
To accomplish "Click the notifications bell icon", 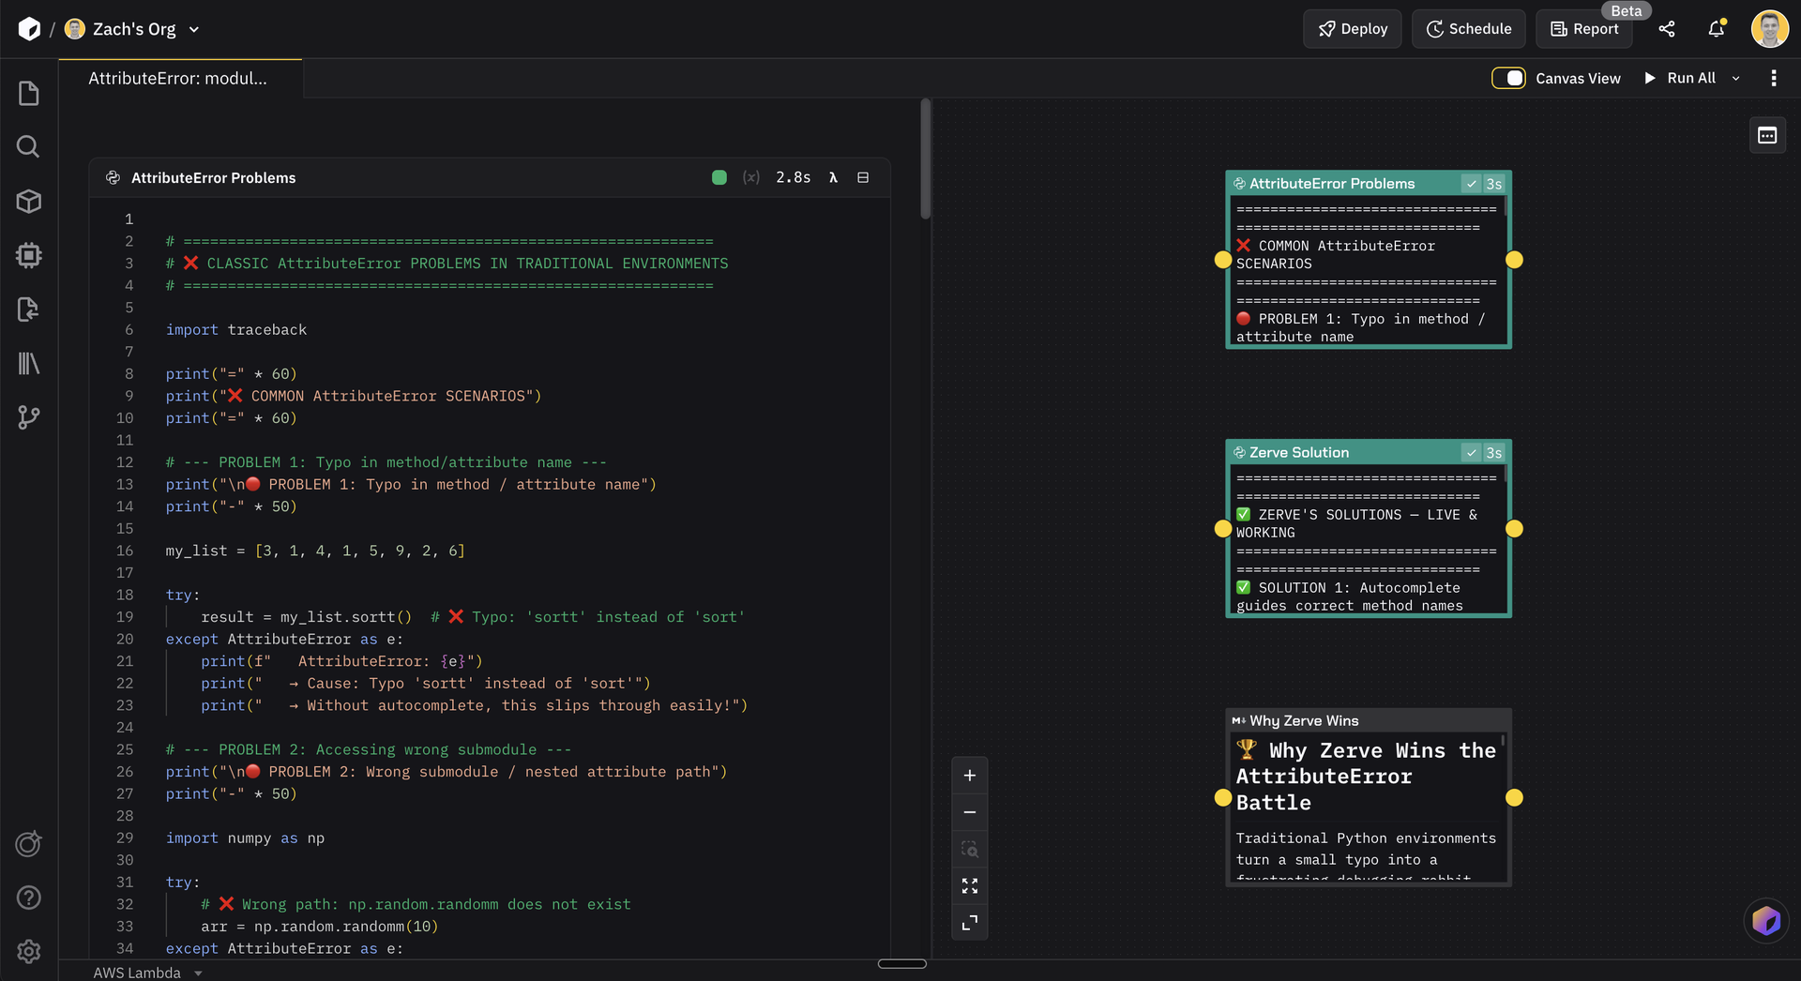I will 1716,29.
